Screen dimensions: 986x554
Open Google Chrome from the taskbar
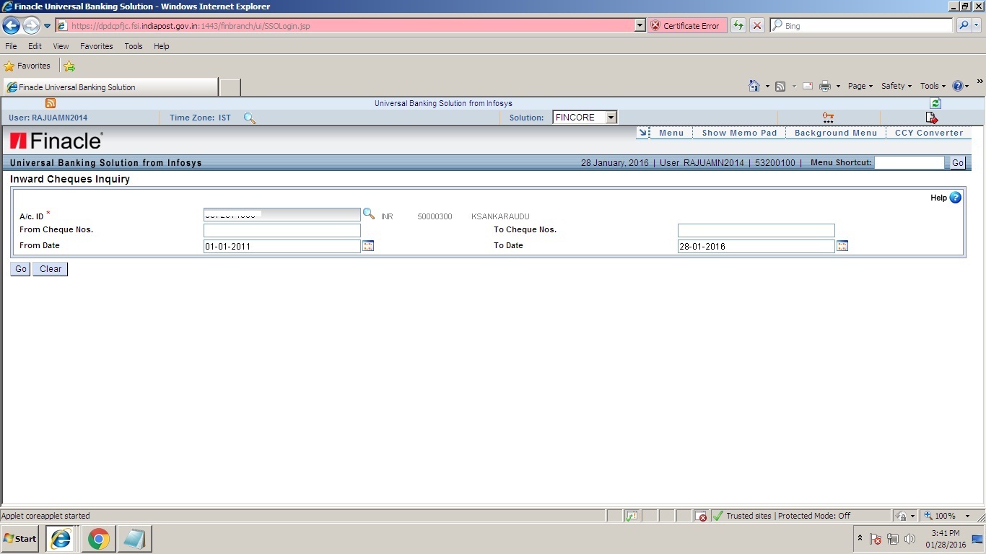pyautogui.click(x=98, y=538)
